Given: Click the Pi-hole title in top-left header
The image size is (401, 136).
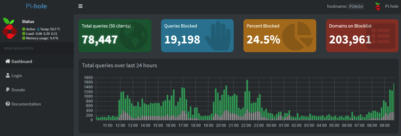Looking at the screenshot, I should coord(36,6).
